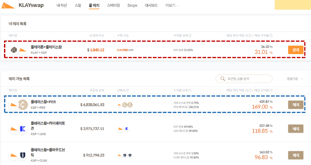This screenshot has width=311, height=165.
Task: Click the 유동성 규모 column header
Action: coord(97,90)
